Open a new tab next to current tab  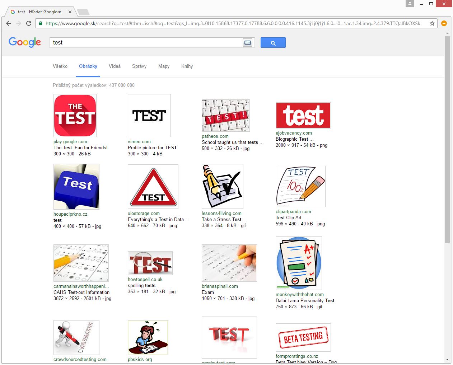83,12
